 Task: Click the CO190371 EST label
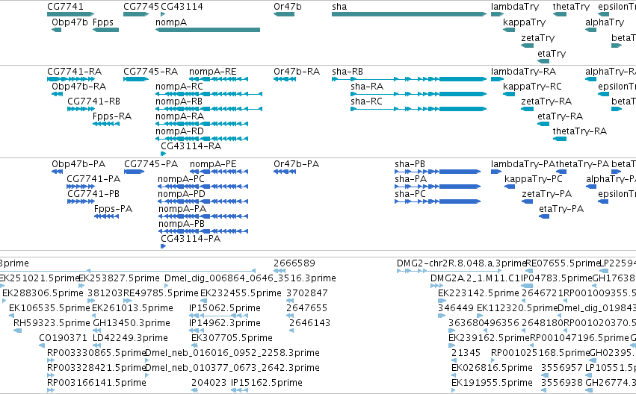[63, 338]
